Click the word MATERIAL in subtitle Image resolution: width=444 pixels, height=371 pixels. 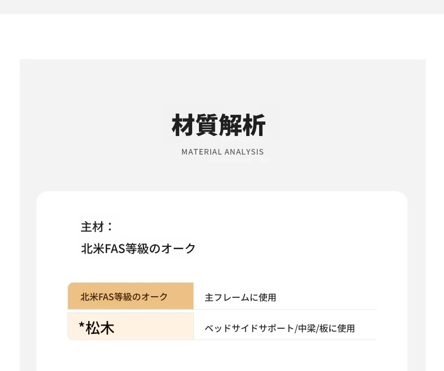(202, 152)
